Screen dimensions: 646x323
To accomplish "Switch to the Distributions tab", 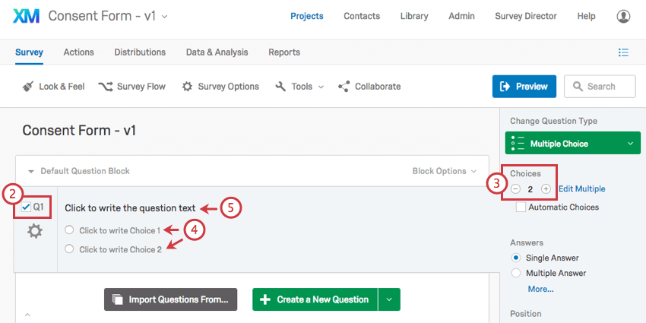I will pyautogui.click(x=140, y=52).
